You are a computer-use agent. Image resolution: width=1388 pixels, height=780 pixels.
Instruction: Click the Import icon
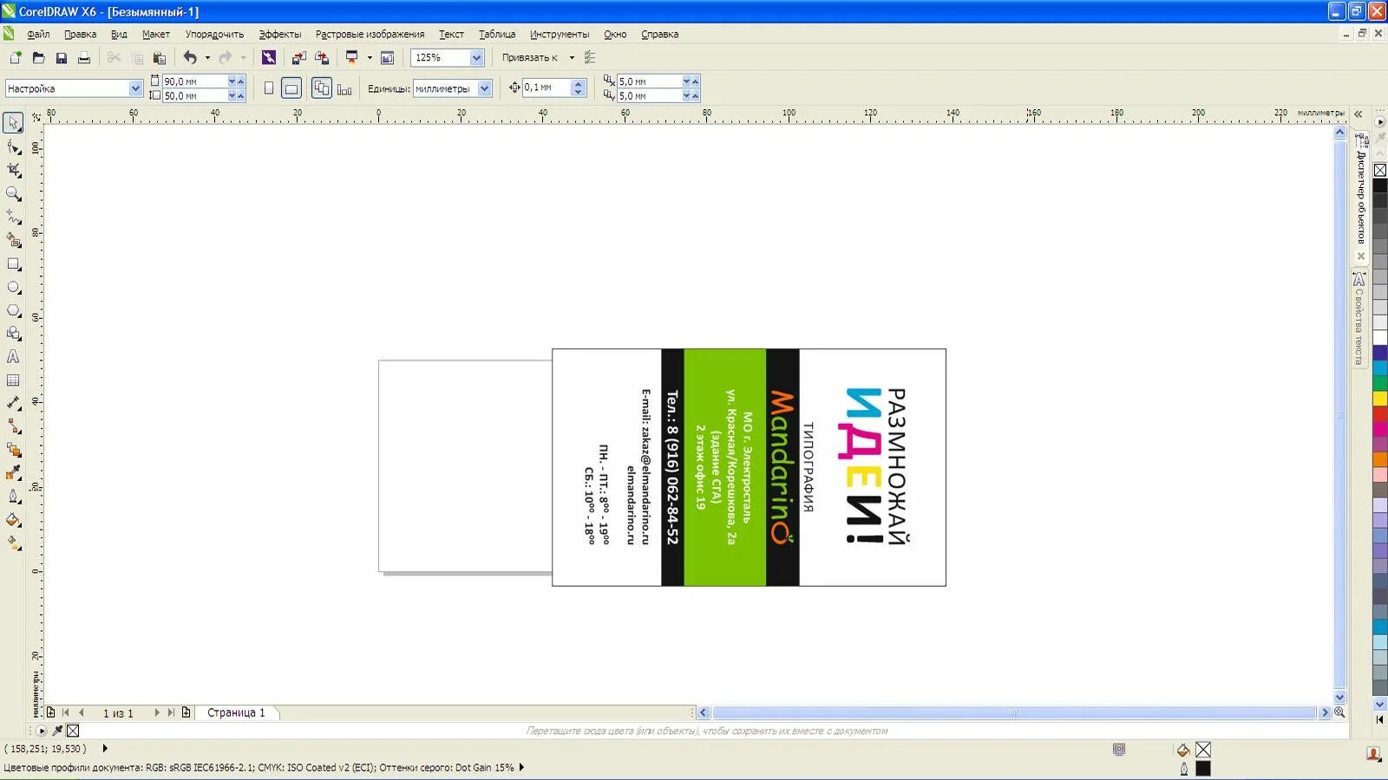[298, 57]
